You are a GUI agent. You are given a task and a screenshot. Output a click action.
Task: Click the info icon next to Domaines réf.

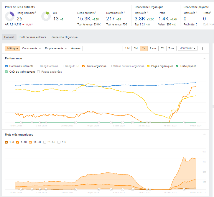coord(124,12)
